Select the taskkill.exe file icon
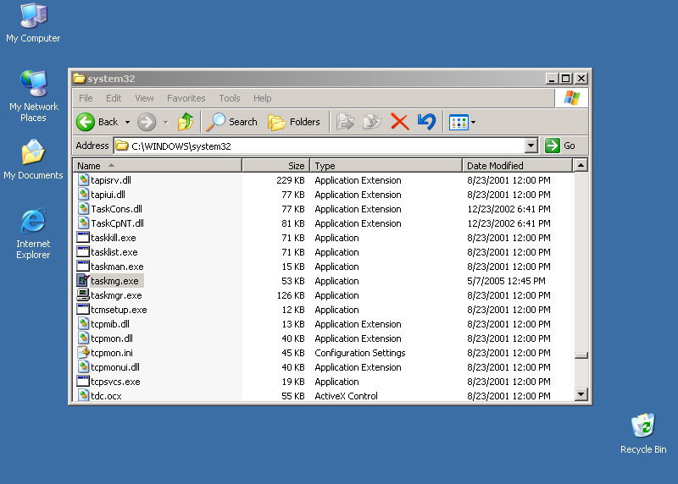Viewport: 678px width, 484px height. click(x=83, y=238)
